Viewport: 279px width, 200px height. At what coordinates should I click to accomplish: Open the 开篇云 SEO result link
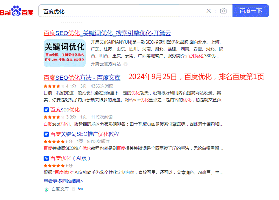107,33
